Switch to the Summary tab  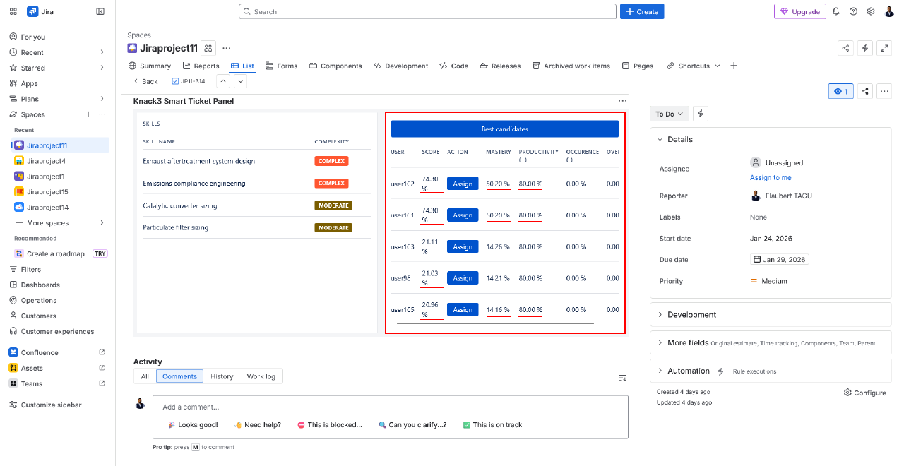coord(154,66)
